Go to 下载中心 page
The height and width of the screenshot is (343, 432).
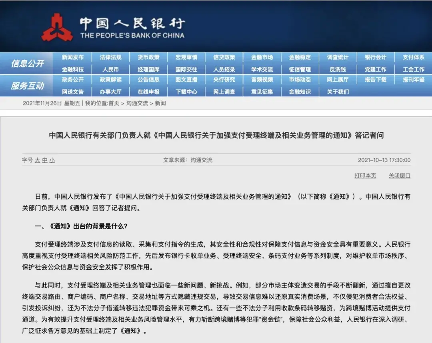pos(186,92)
